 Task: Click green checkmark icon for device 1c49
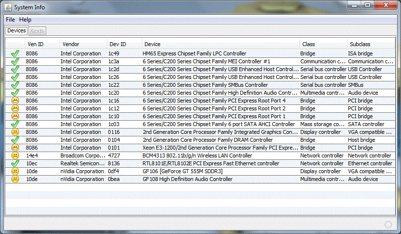tap(15, 53)
